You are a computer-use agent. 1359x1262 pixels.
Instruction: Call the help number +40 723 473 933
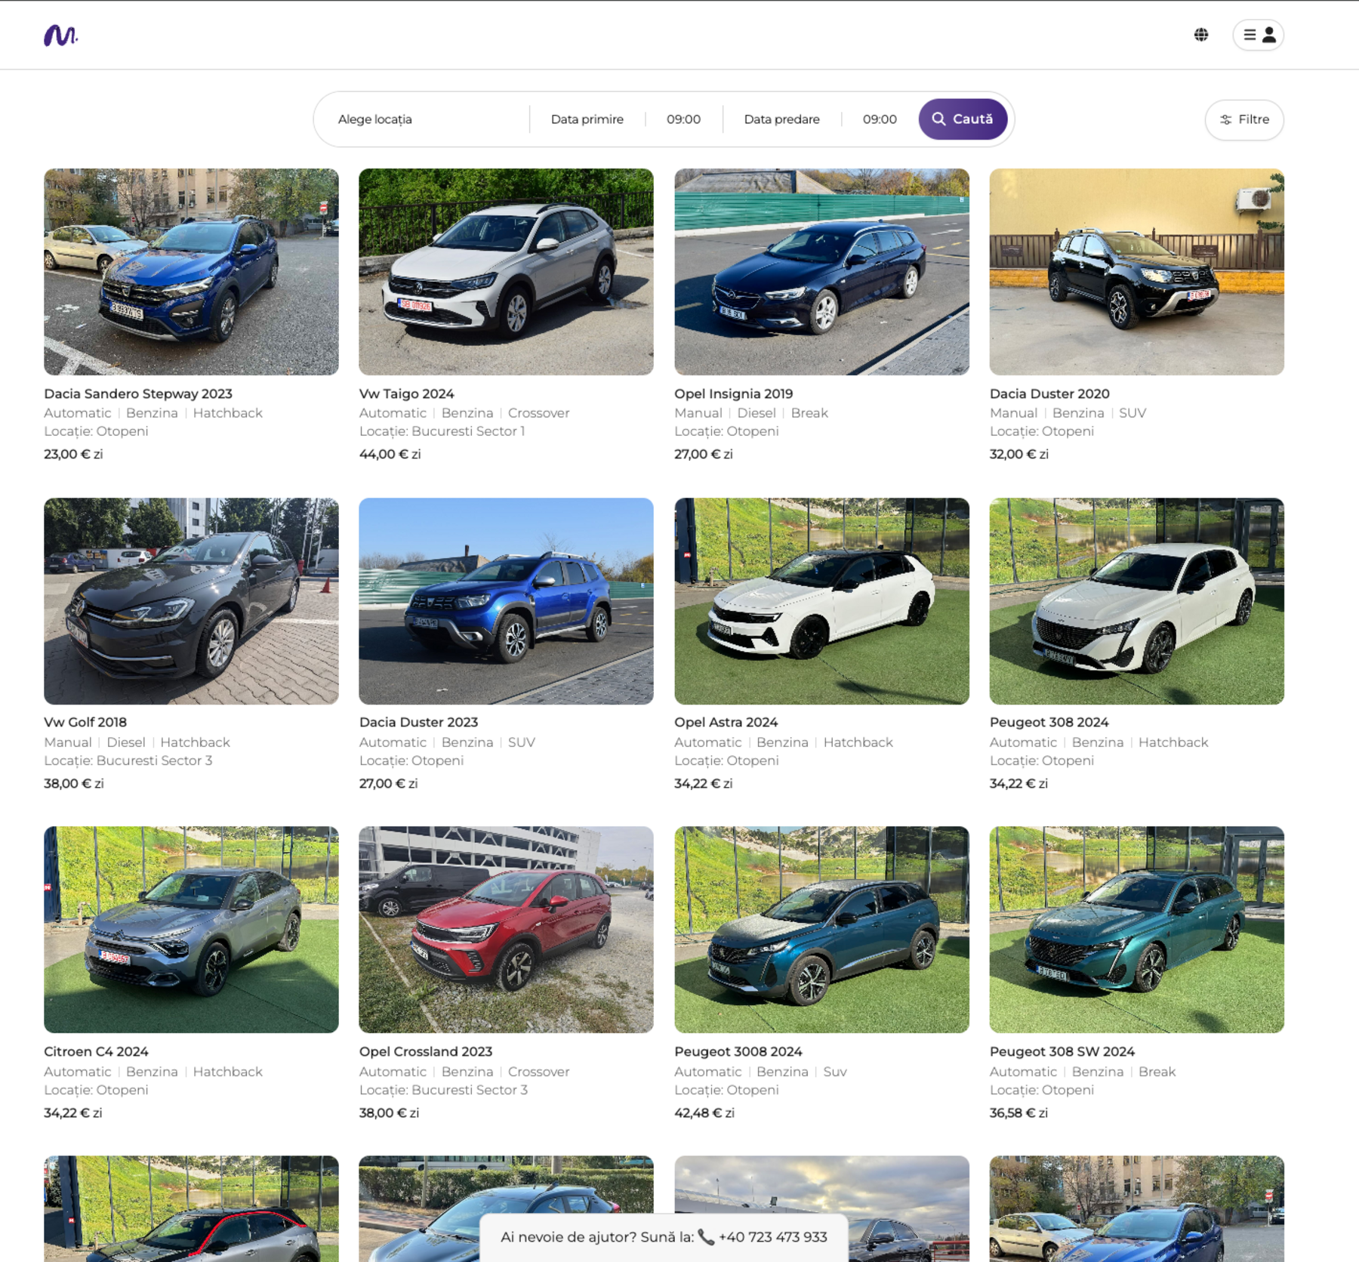pos(772,1237)
